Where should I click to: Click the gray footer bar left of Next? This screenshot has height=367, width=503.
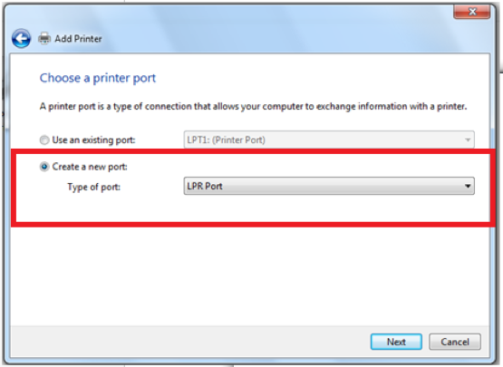tap(189, 342)
